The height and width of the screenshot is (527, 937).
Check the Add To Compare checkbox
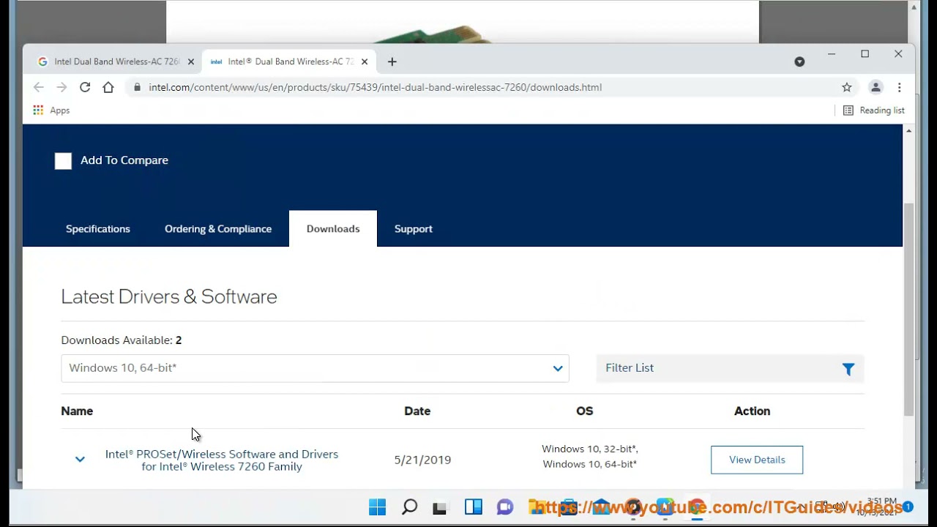63,161
